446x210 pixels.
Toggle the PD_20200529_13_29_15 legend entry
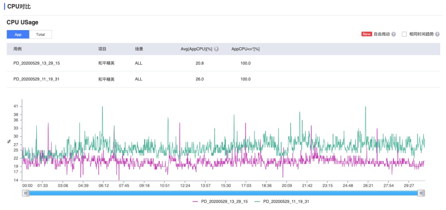[x=220, y=201]
